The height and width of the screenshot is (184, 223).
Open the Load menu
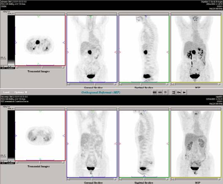pos(6,92)
